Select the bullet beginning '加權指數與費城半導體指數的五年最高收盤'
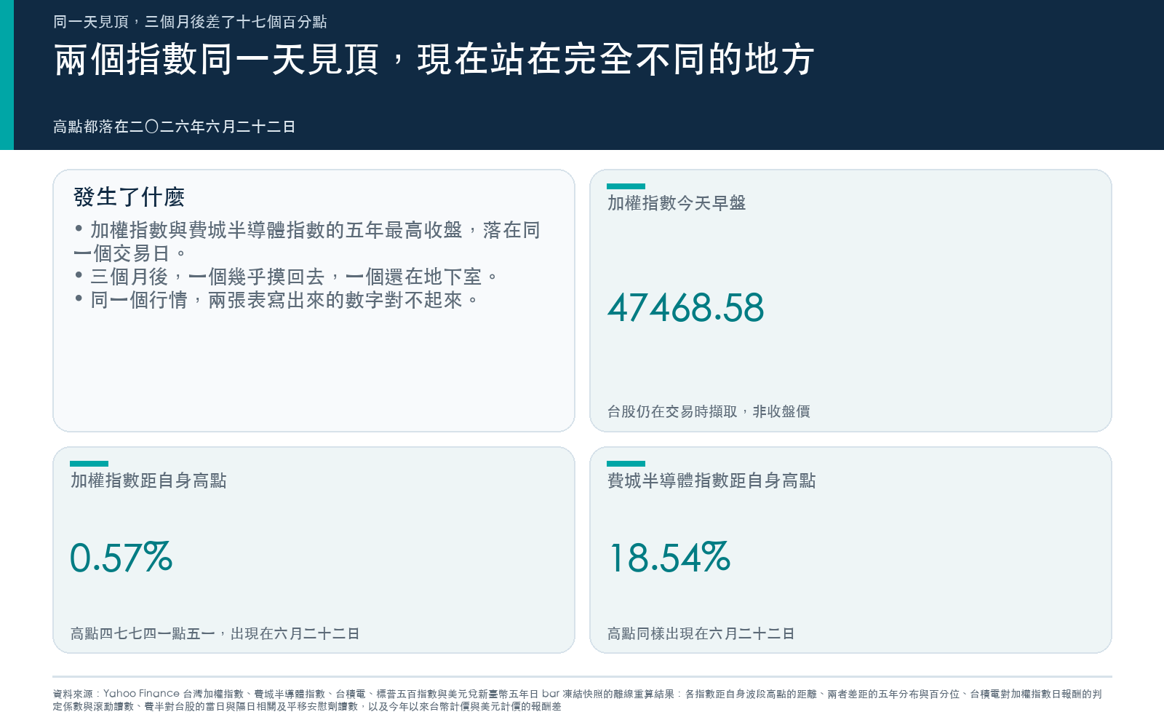The height and width of the screenshot is (728, 1164). point(307,242)
